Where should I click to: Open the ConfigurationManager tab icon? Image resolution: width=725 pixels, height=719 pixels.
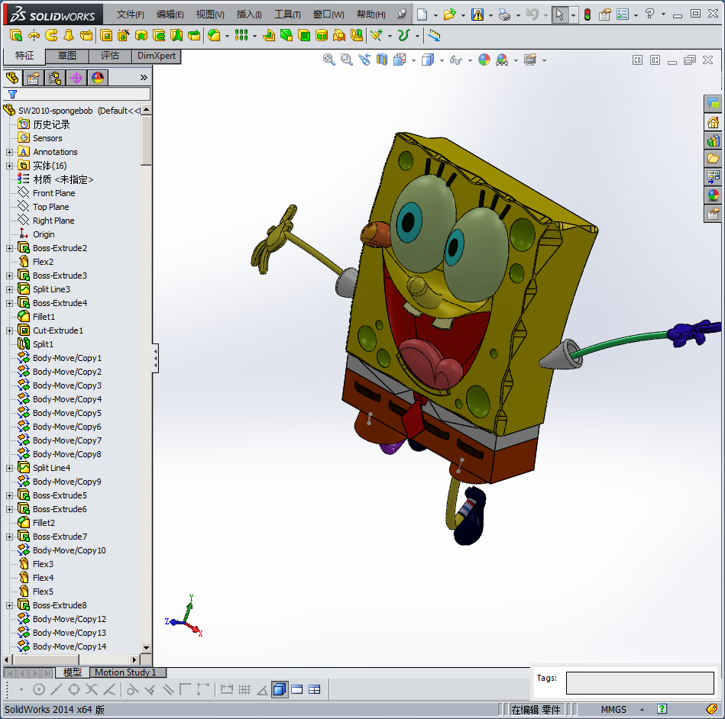[55, 78]
